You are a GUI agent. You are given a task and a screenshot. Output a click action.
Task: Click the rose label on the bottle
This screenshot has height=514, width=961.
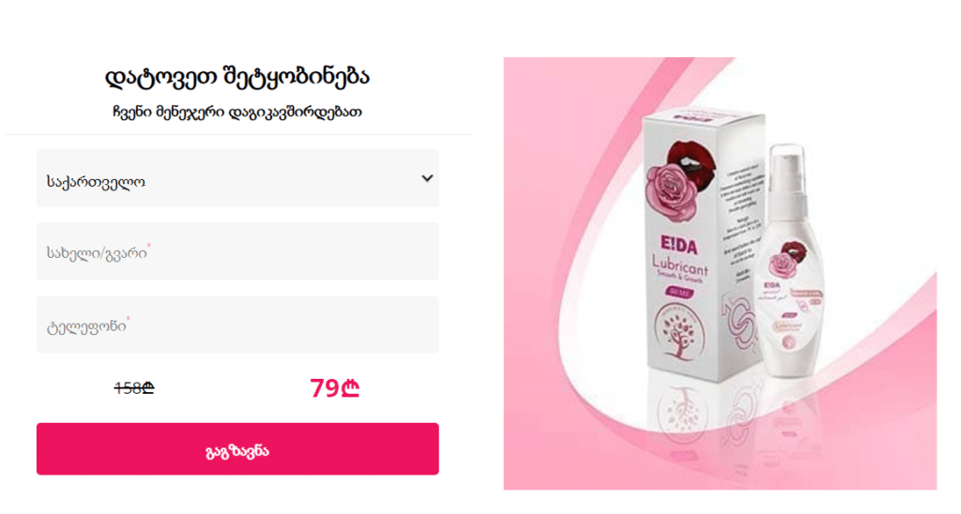(786, 261)
